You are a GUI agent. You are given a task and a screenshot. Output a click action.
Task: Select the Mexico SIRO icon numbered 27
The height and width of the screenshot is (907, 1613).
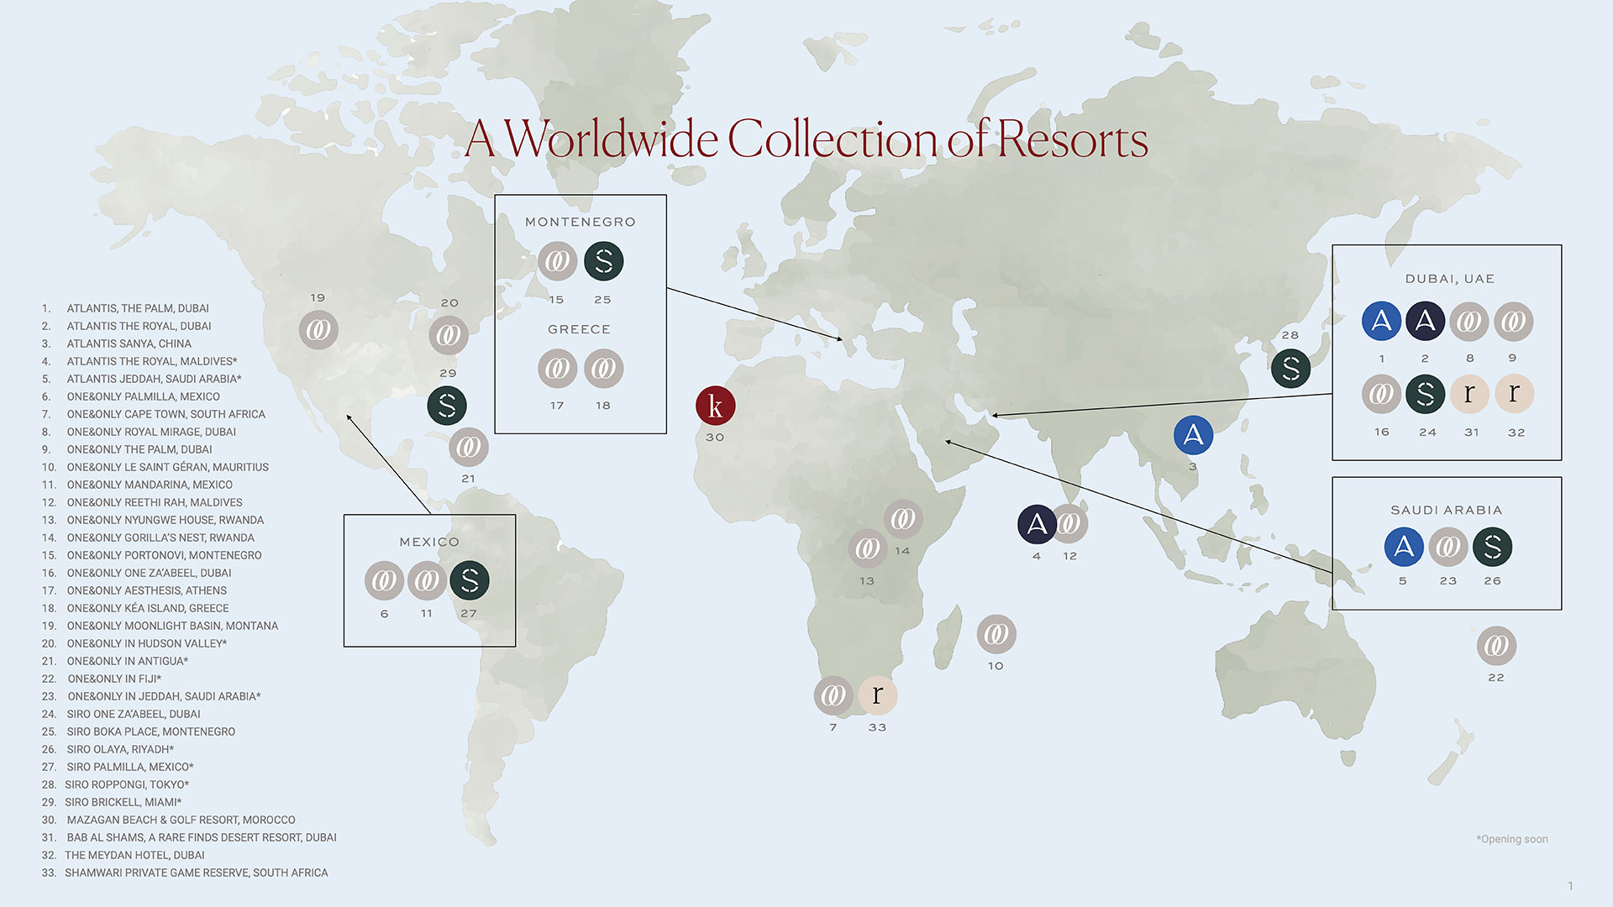(x=470, y=580)
